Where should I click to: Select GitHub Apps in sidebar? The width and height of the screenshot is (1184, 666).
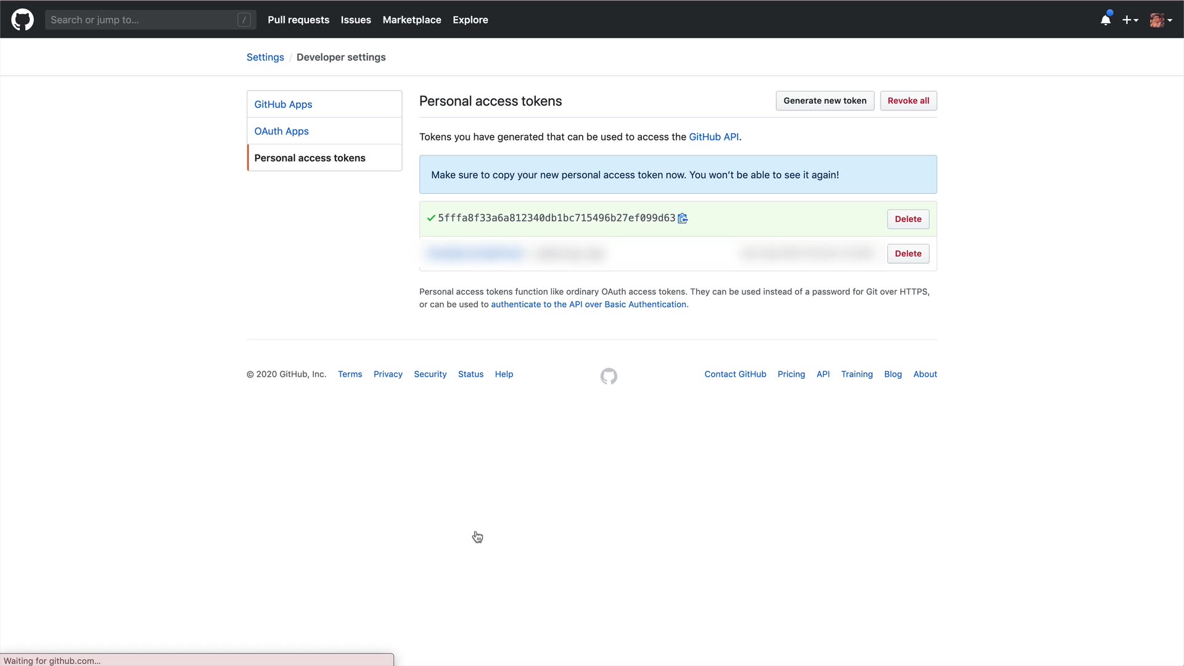click(x=283, y=104)
